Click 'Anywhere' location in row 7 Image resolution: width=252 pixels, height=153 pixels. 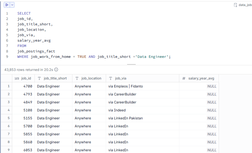[x=89, y=134]
